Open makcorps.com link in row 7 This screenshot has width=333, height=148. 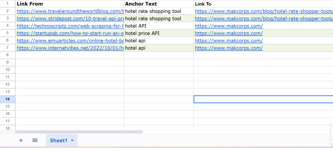229,48
